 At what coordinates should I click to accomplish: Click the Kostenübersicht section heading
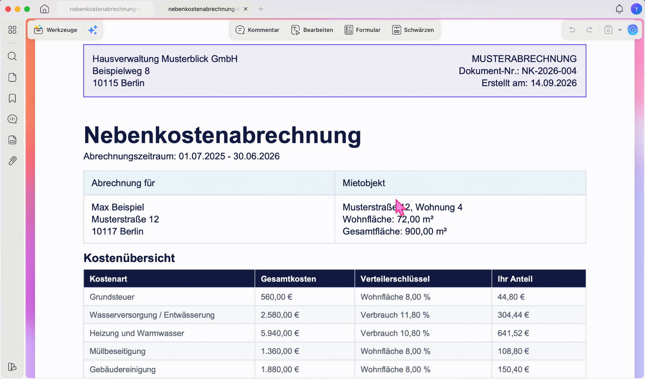point(129,258)
